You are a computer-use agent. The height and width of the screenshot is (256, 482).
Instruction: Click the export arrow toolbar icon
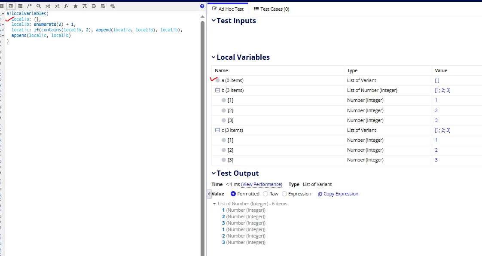pyautogui.click(x=94, y=6)
